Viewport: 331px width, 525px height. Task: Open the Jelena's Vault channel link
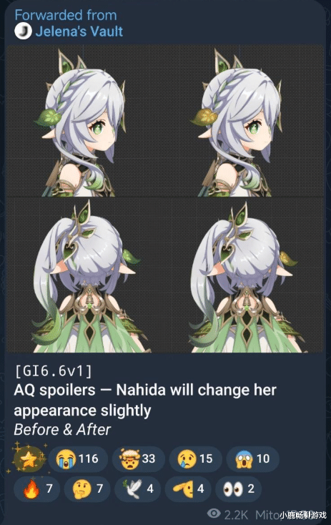click(x=79, y=31)
